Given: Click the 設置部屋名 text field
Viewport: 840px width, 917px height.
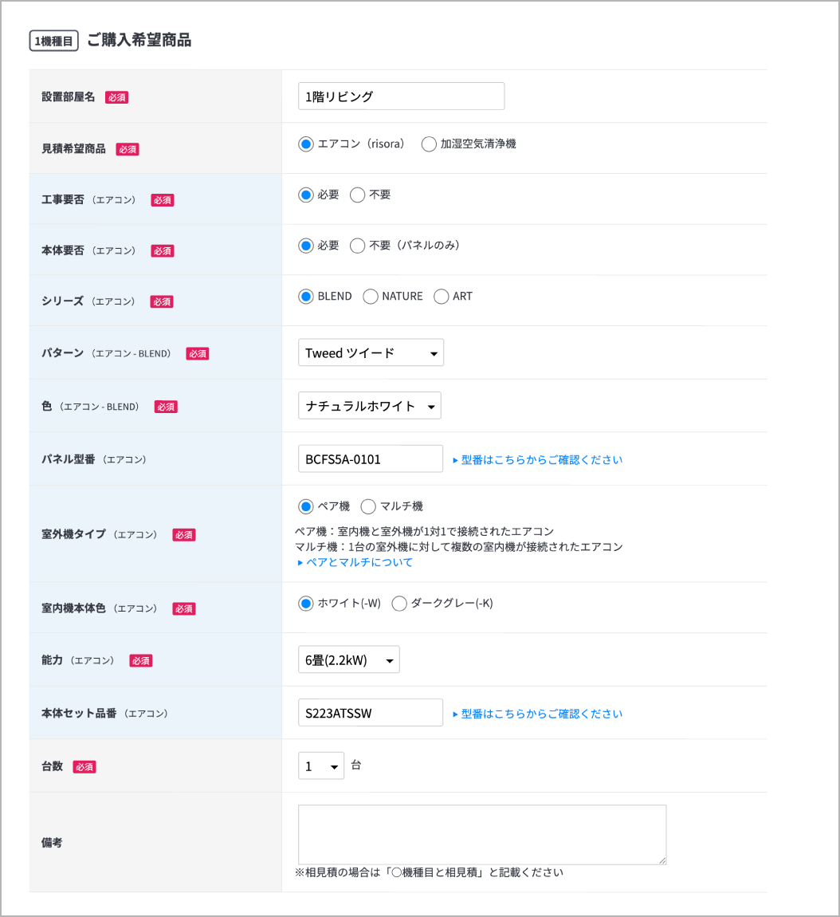Looking at the screenshot, I should click(401, 96).
